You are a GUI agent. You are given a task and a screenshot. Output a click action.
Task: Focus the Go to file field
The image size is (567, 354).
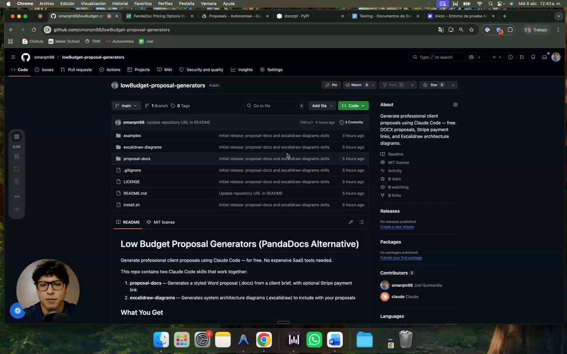[x=275, y=106]
